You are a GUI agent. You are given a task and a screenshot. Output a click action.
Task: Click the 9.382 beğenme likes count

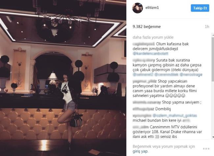coord(147,27)
